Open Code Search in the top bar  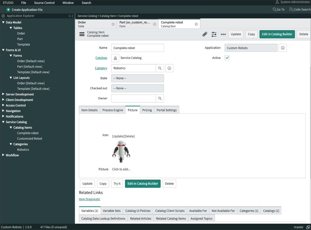pyautogui.click(x=299, y=9)
